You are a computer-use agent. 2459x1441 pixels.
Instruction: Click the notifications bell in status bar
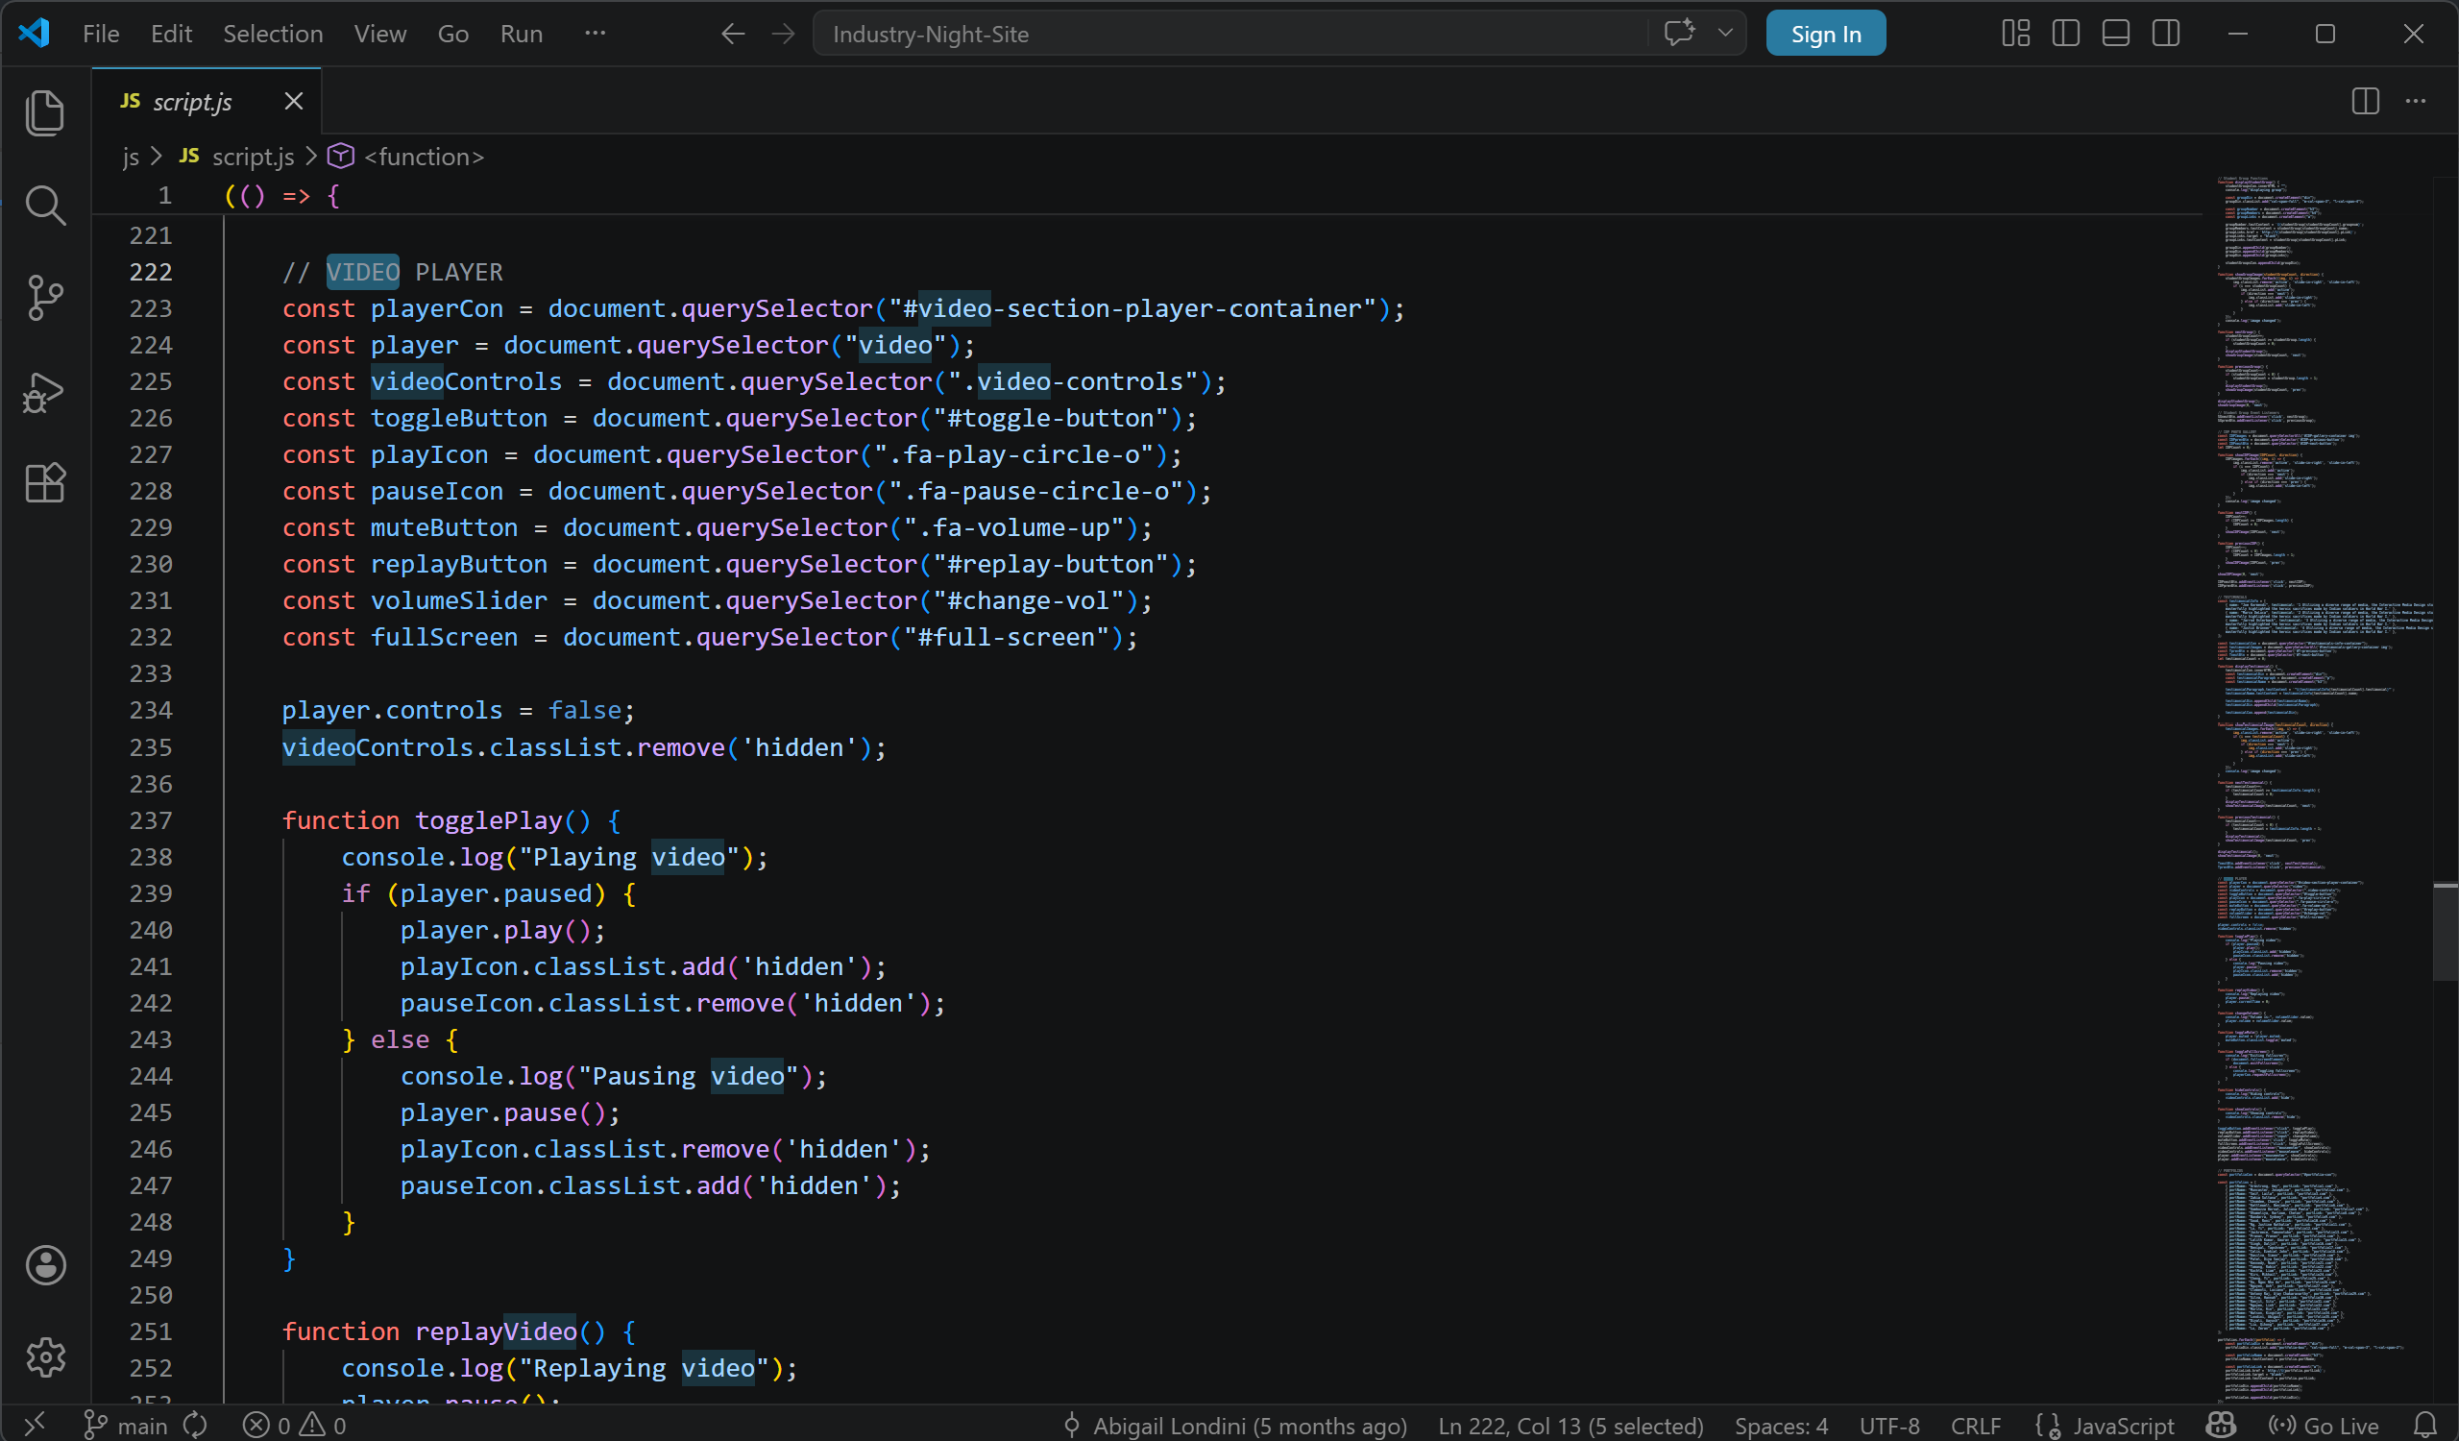pyautogui.click(x=2425, y=1426)
